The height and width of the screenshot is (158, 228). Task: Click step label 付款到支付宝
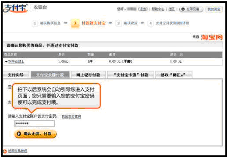tap(93, 23)
